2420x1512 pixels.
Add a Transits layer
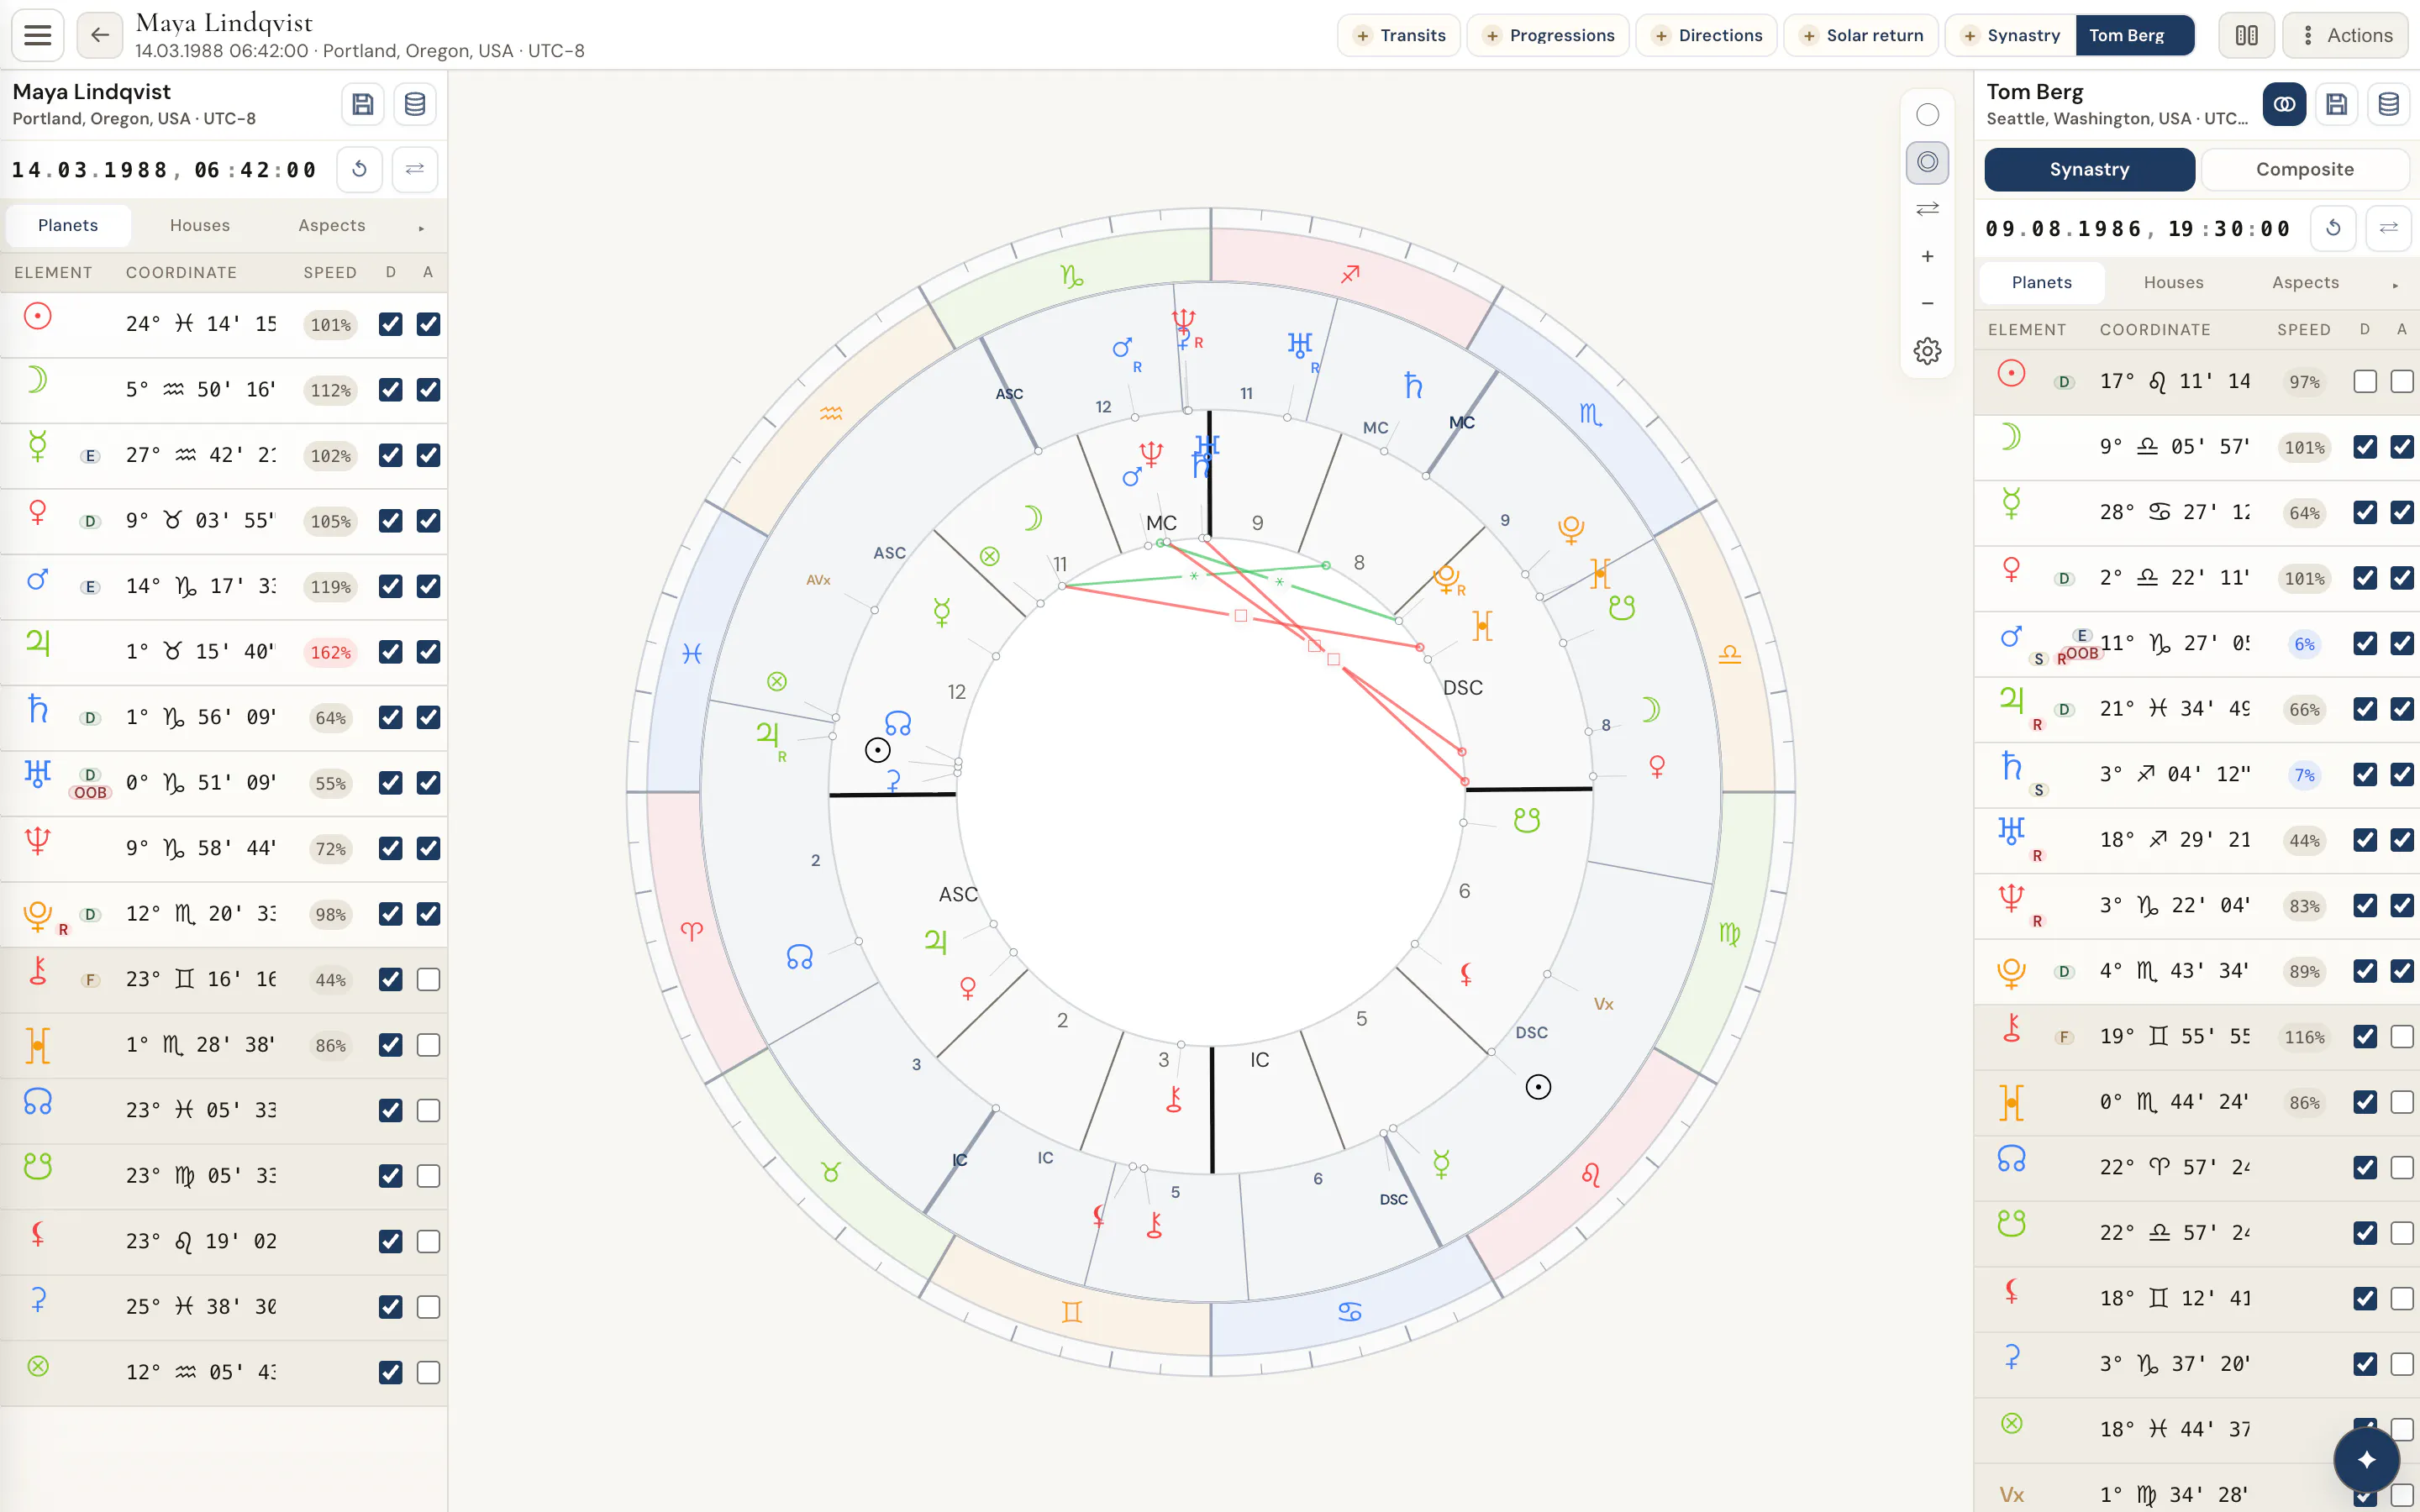(1399, 35)
